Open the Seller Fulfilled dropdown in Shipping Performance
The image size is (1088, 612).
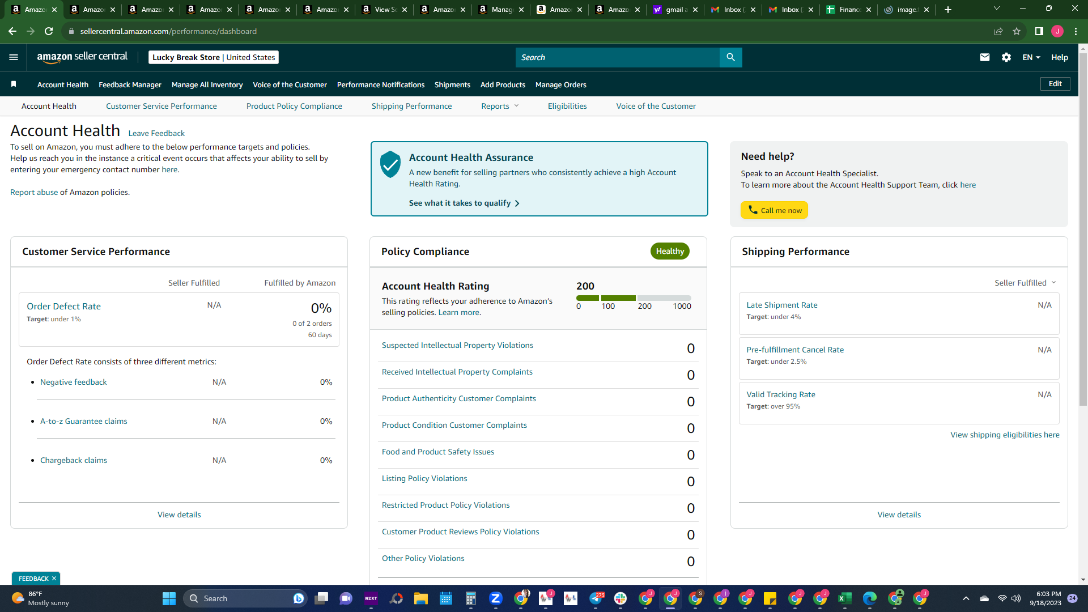(x=1025, y=283)
